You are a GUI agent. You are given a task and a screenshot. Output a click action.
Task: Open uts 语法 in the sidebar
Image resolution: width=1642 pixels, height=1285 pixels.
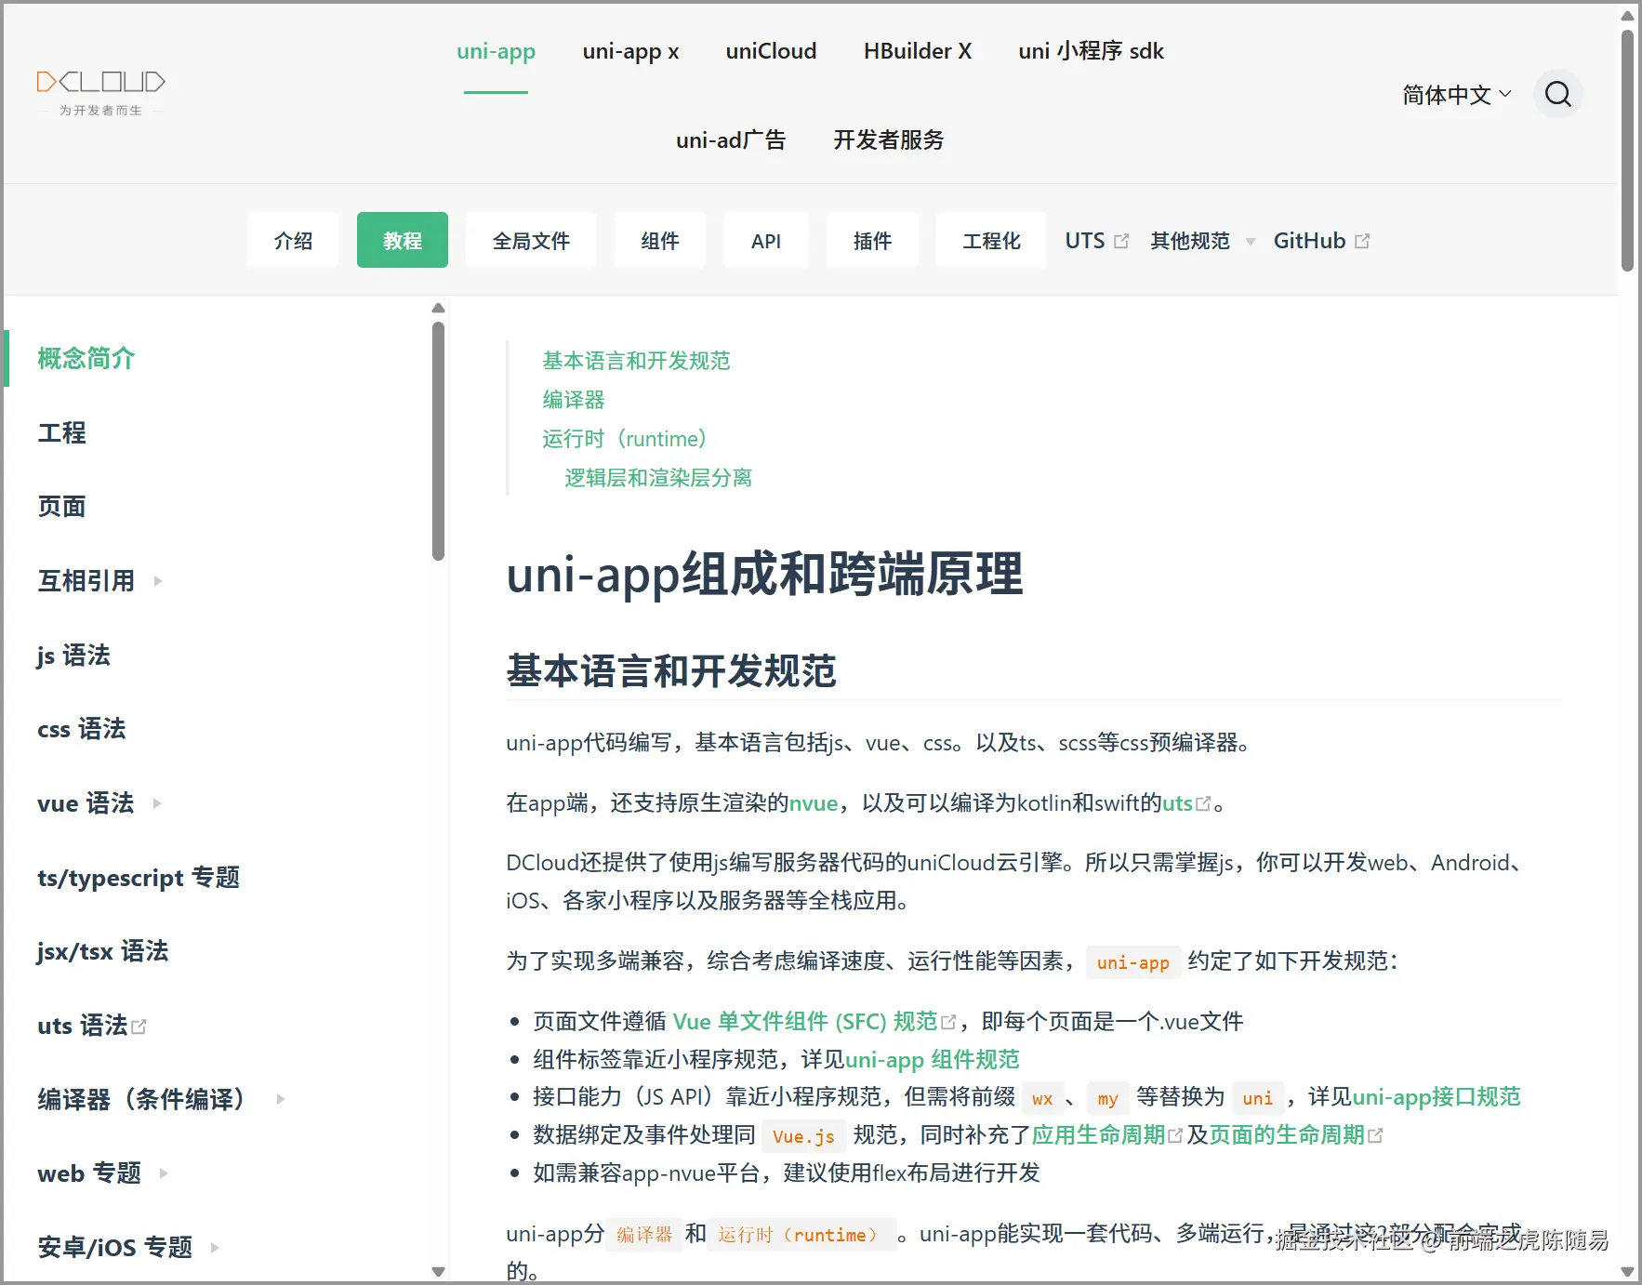(x=82, y=1026)
